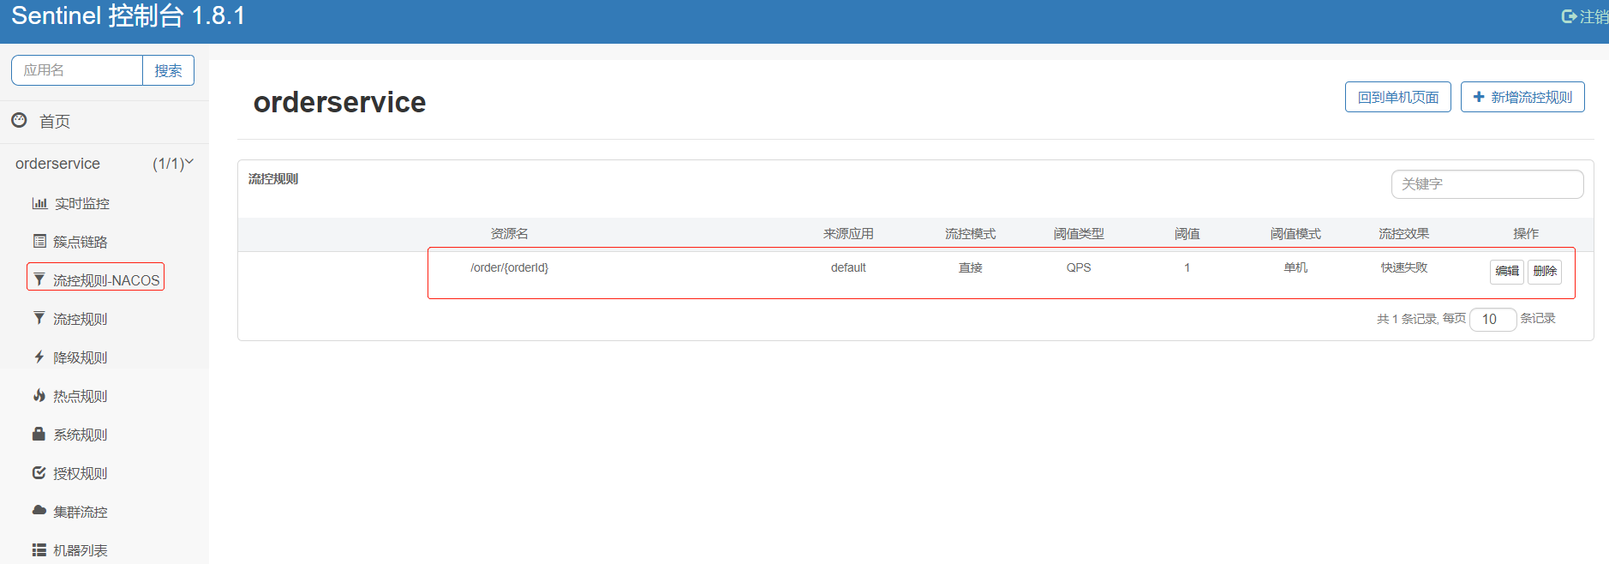
Task: Click the flame icon for 热点规则
Action: pos(39,395)
